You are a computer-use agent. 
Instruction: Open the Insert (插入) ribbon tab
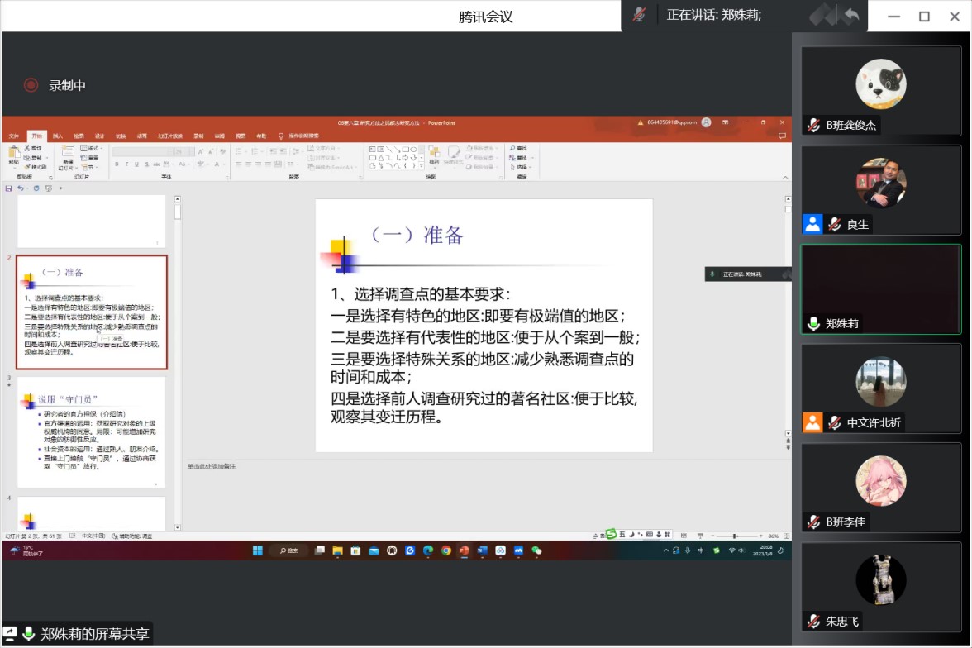(57, 136)
